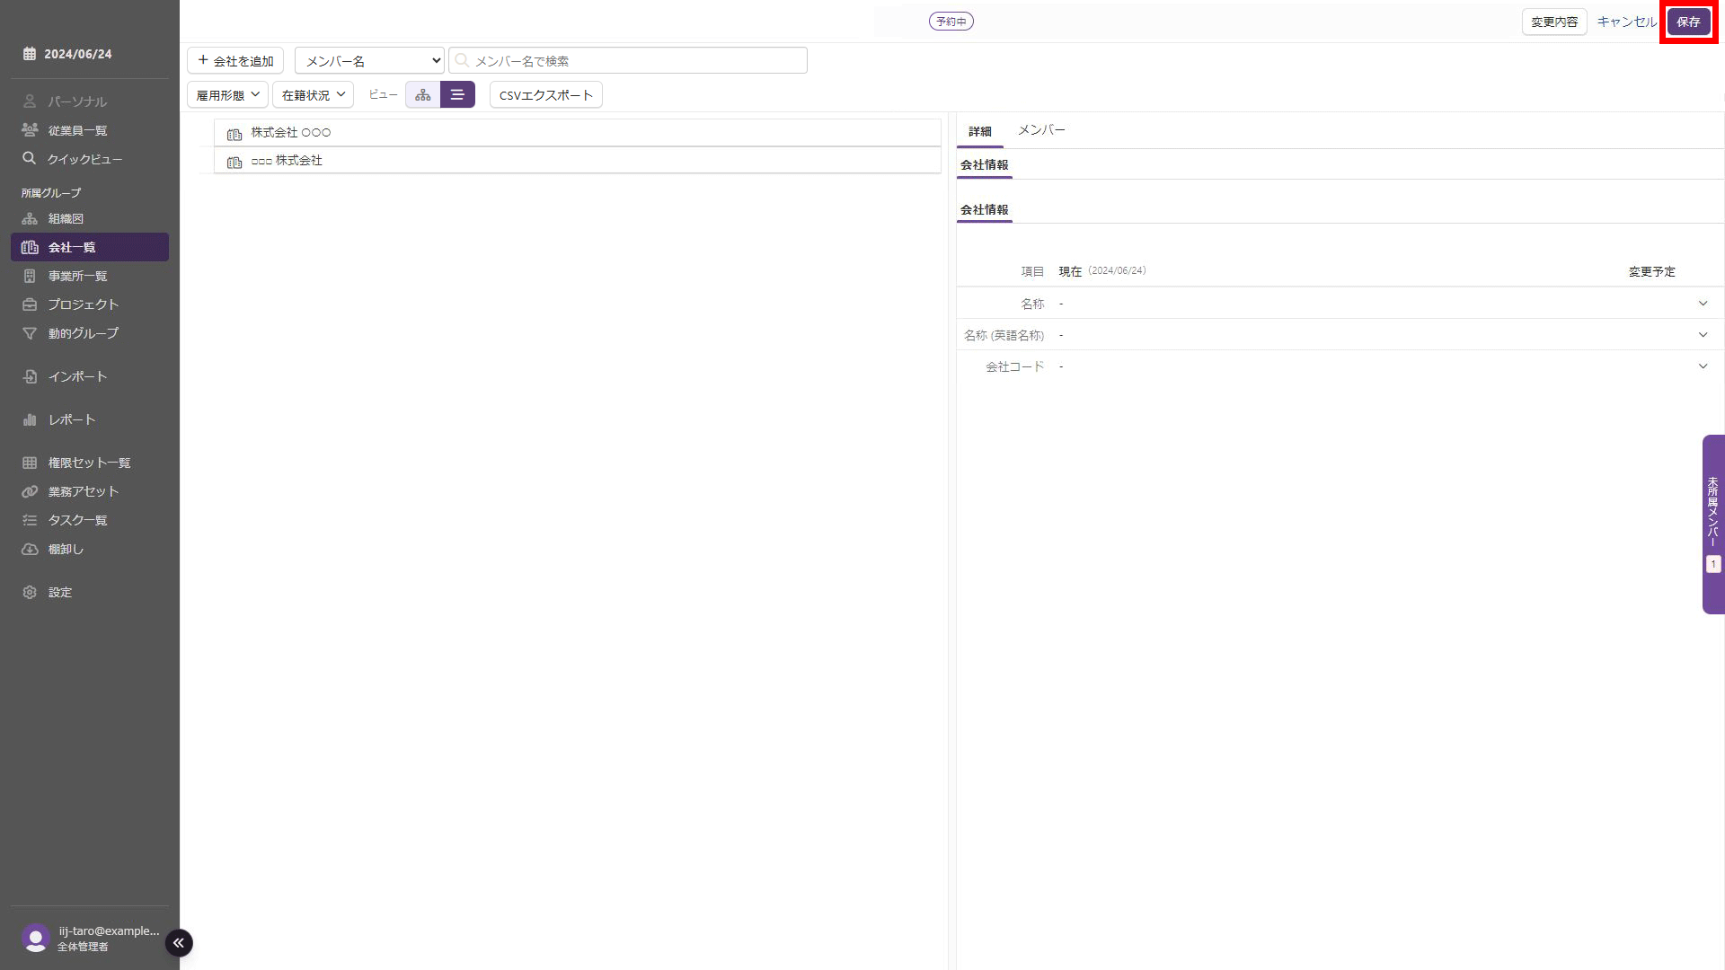Collapse the sidebar with double-chevron button
Screen dimensions: 1725x970
click(x=179, y=942)
